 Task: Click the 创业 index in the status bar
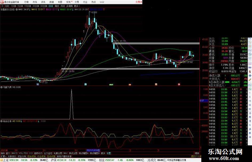[x=101, y=160]
